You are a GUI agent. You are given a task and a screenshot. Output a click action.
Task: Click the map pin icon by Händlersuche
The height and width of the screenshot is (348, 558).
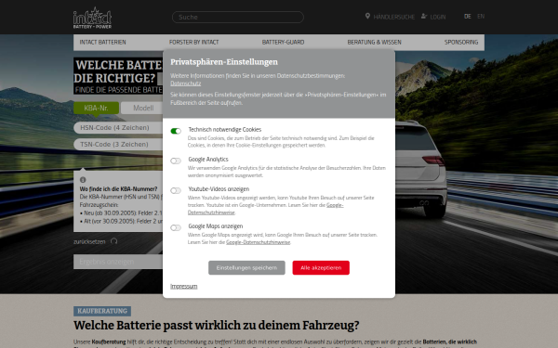coord(367,16)
